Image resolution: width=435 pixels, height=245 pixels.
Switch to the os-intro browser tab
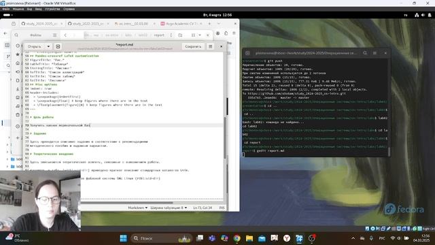pyautogui.click(x=133, y=24)
